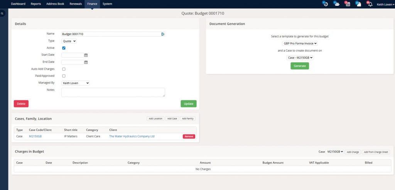Click the search icon in left sidebar
The height and width of the screenshot is (190, 395).
tap(2, 13)
